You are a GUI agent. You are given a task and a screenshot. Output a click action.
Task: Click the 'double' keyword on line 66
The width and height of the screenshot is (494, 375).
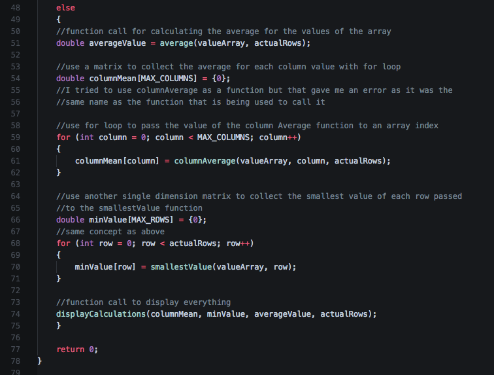(x=71, y=220)
